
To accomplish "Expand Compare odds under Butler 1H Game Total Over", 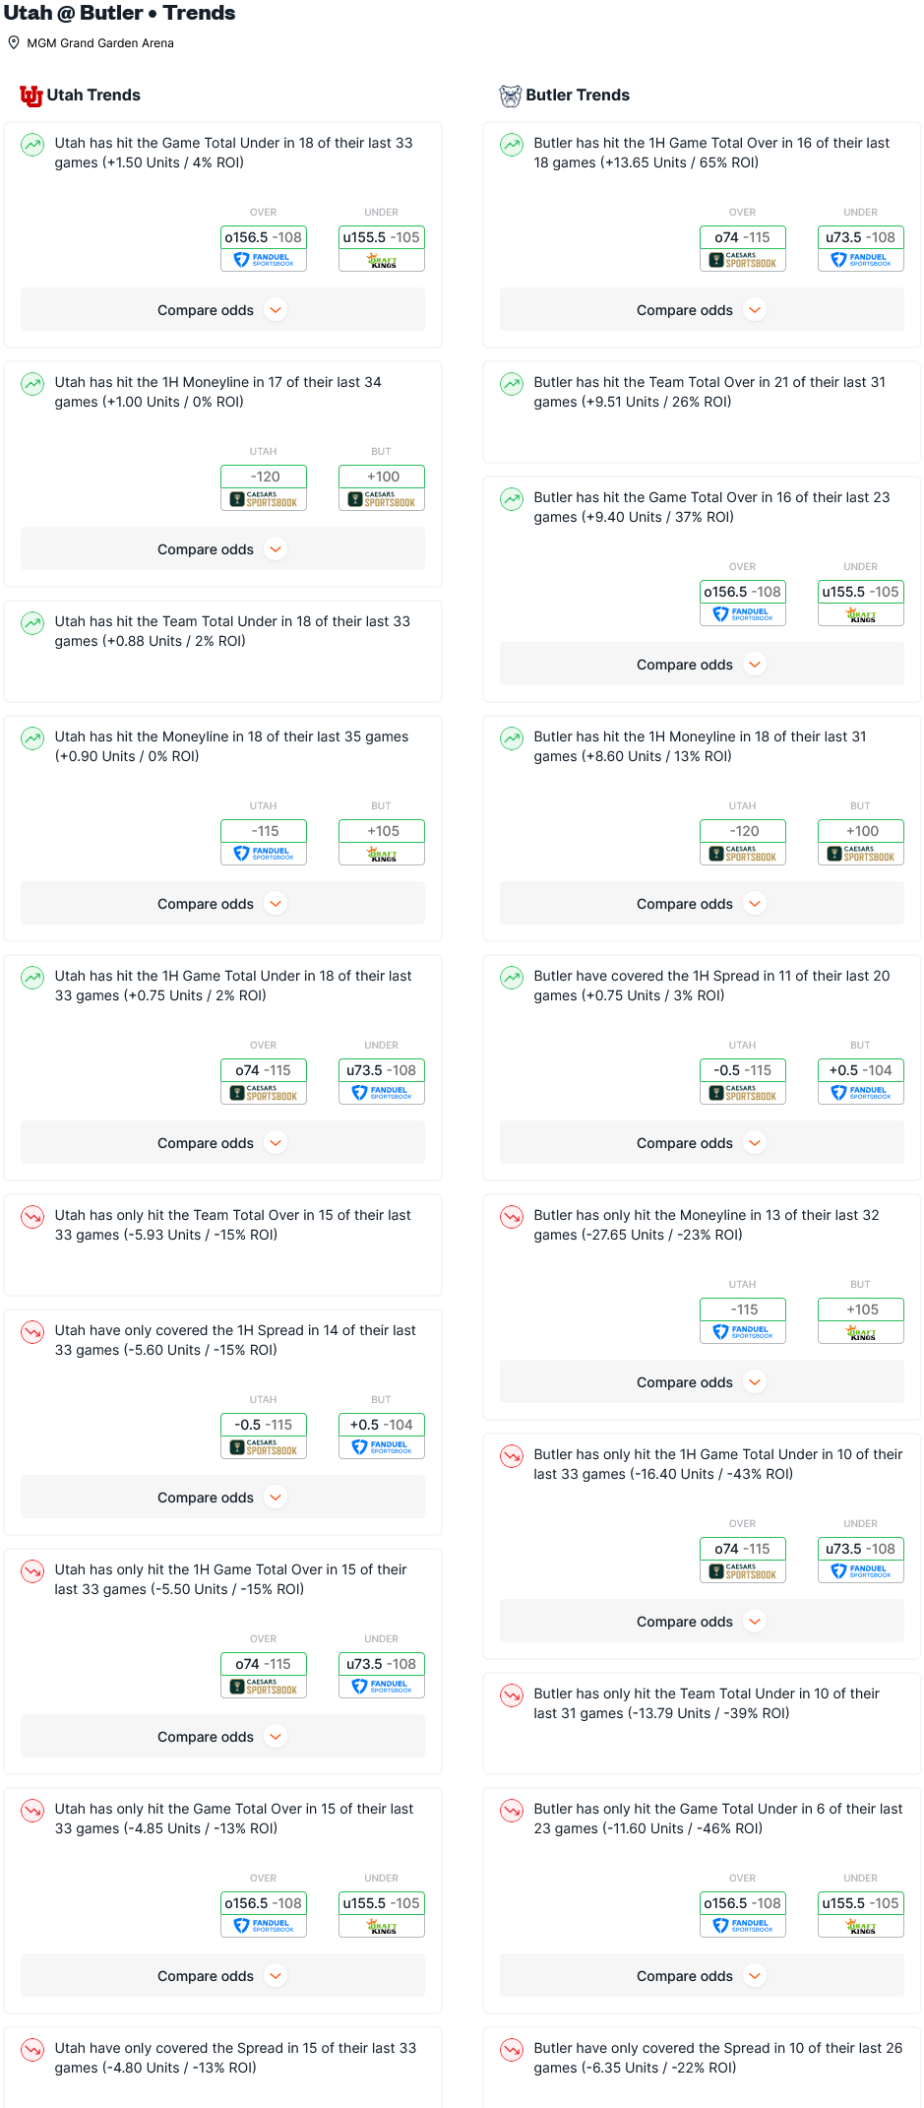I will click(x=702, y=310).
